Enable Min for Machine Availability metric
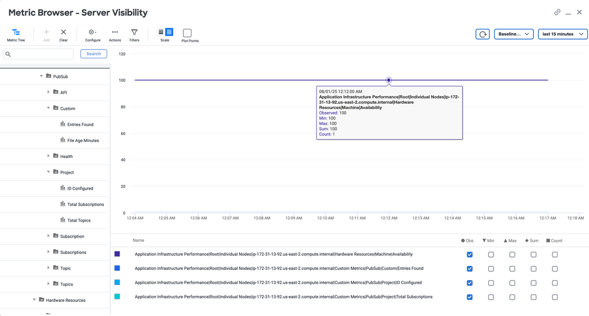Screen dimensions: 589x316 pos(491,254)
